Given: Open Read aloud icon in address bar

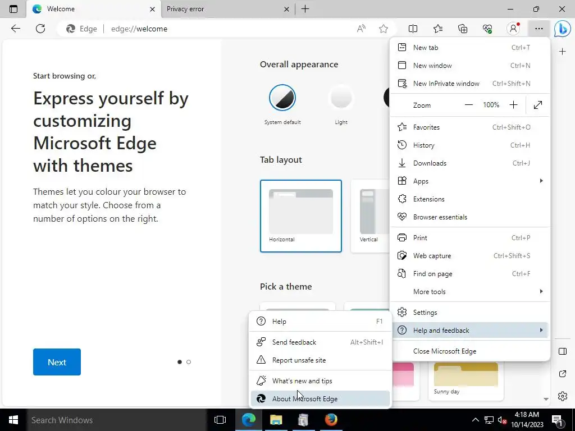Looking at the screenshot, I should click(361, 29).
